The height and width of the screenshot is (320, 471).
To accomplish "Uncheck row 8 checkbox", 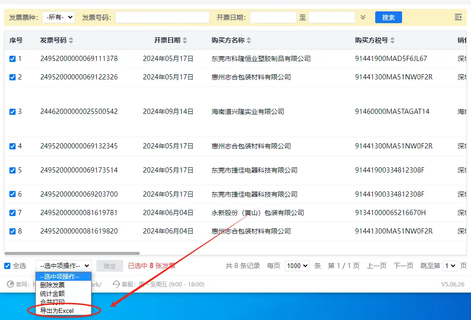I will click(x=12, y=232).
